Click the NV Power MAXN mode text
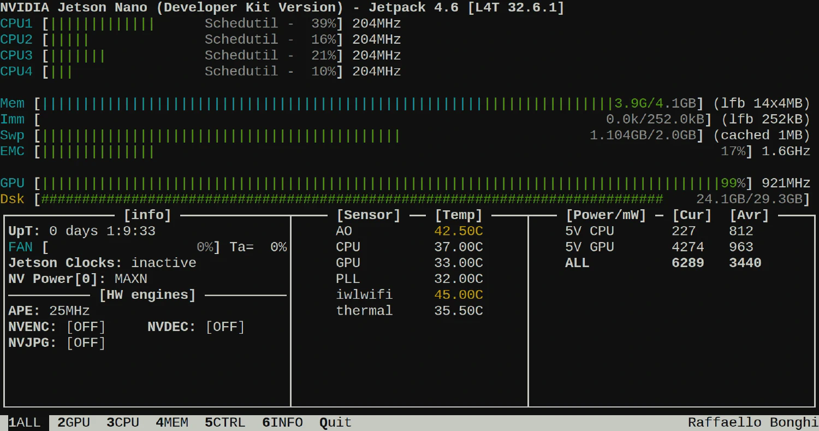Image resolution: width=819 pixels, height=431 pixels. click(131, 279)
